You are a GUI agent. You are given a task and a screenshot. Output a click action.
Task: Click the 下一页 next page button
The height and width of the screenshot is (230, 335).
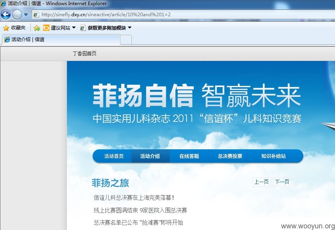282,182
